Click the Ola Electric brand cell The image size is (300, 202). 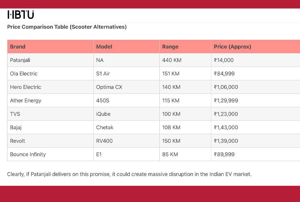(50, 74)
